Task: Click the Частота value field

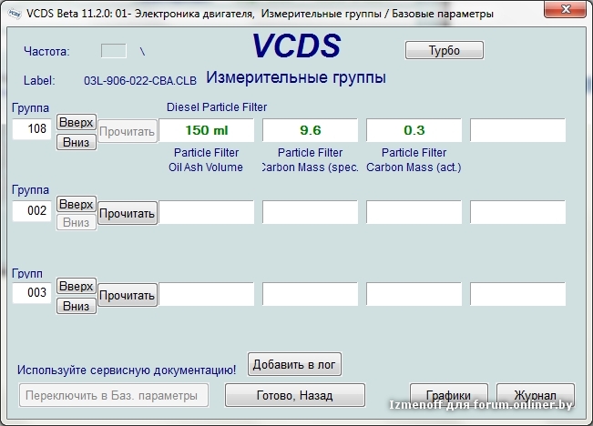Action: pyautogui.click(x=114, y=51)
